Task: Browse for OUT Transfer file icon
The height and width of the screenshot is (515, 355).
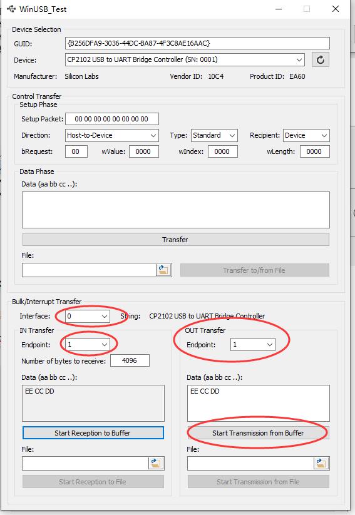Action: pos(321,464)
